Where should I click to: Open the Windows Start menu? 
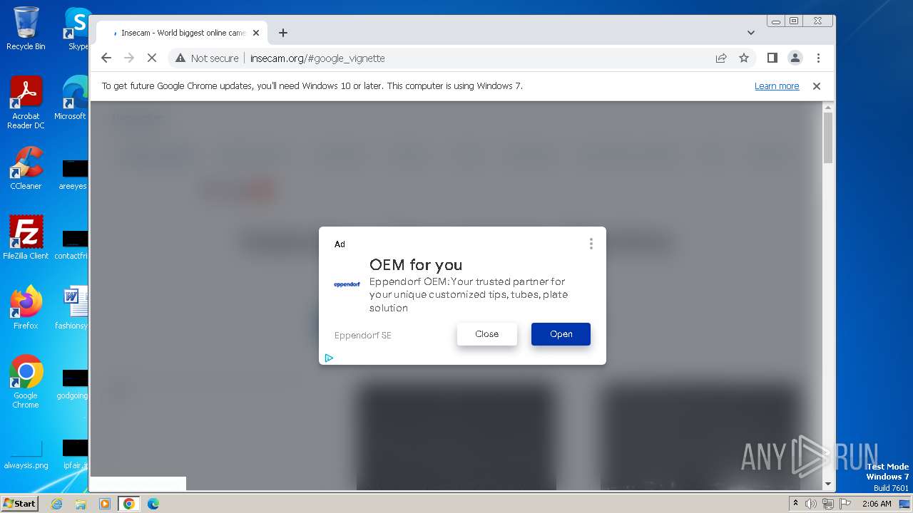20,503
